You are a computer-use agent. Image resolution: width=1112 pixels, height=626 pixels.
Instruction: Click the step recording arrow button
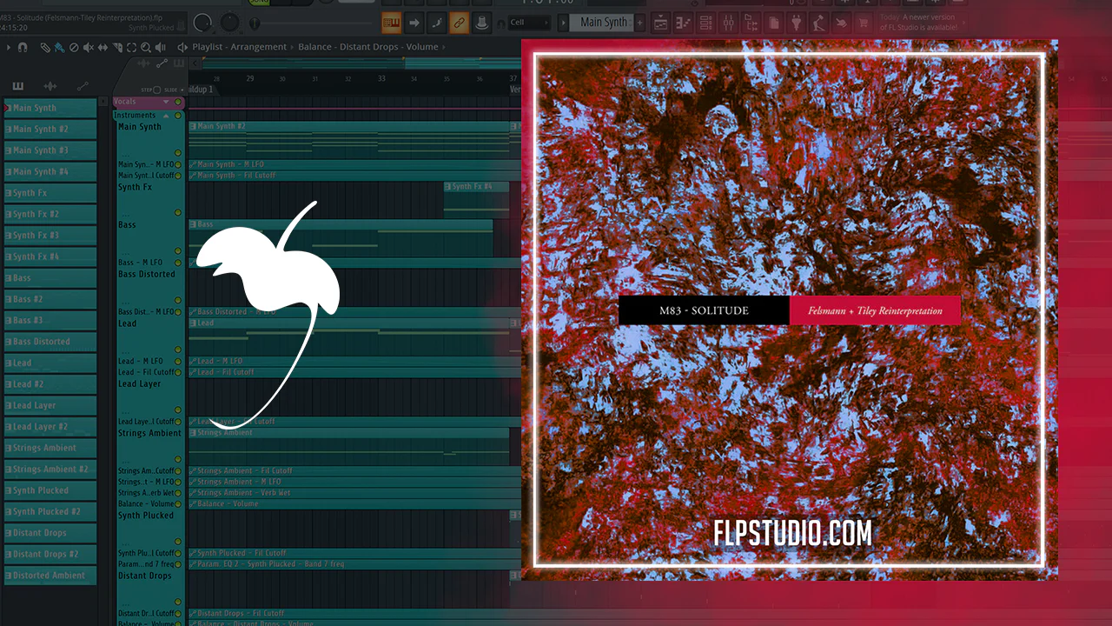[414, 23]
